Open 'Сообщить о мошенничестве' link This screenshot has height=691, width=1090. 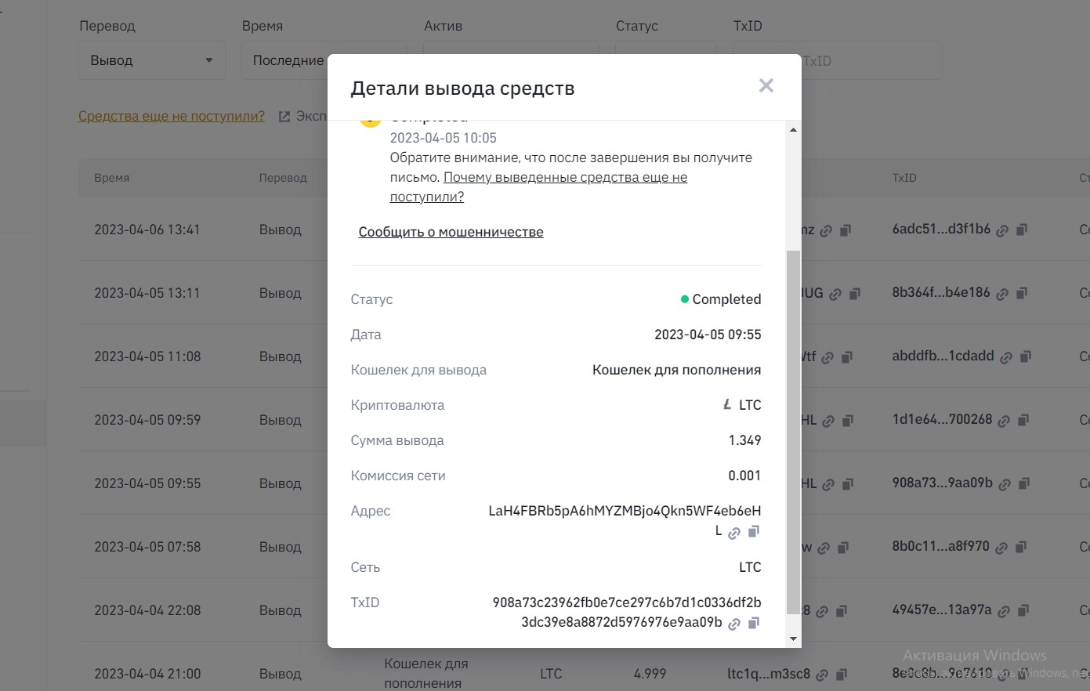click(451, 232)
